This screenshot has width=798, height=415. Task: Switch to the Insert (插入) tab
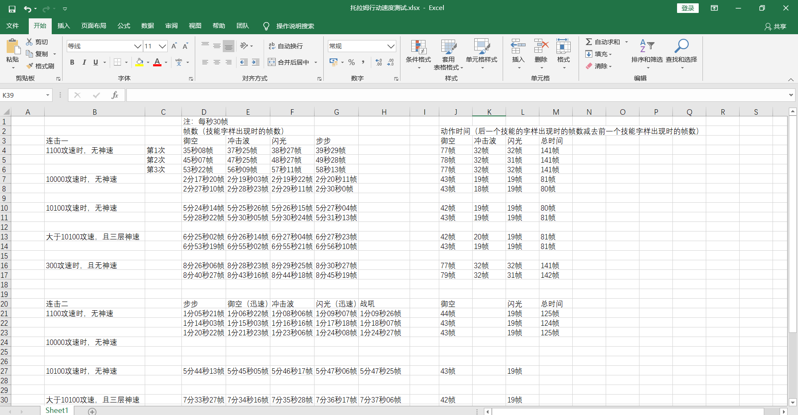pyautogui.click(x=63, y=26)
